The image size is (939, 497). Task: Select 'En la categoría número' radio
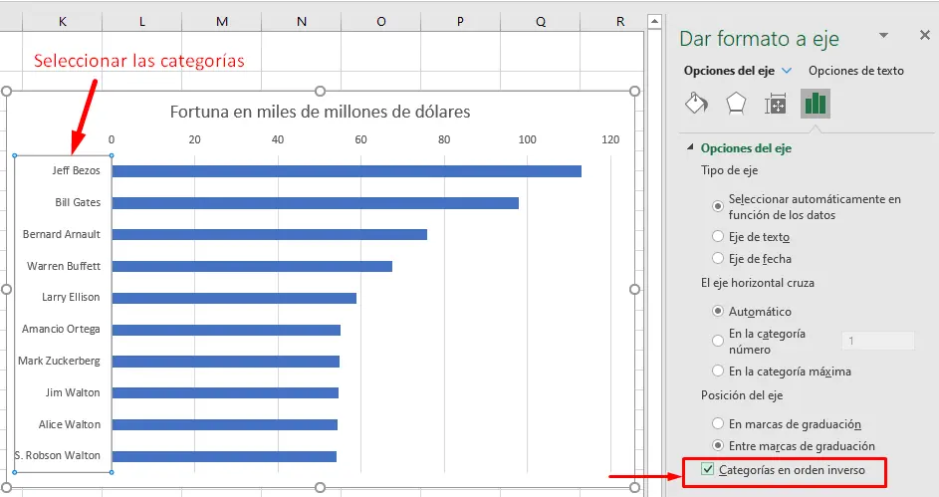(717, 341)
